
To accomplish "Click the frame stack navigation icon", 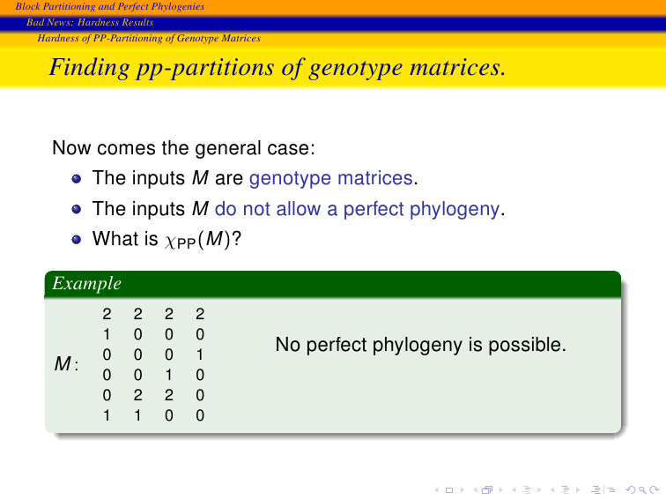I will pyautogui.click(x=487, y=489).
